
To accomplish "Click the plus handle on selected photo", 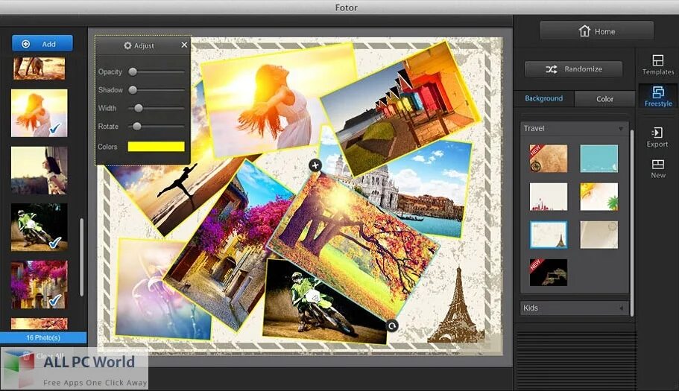I will pyautogui.click(x=315, y=165).
